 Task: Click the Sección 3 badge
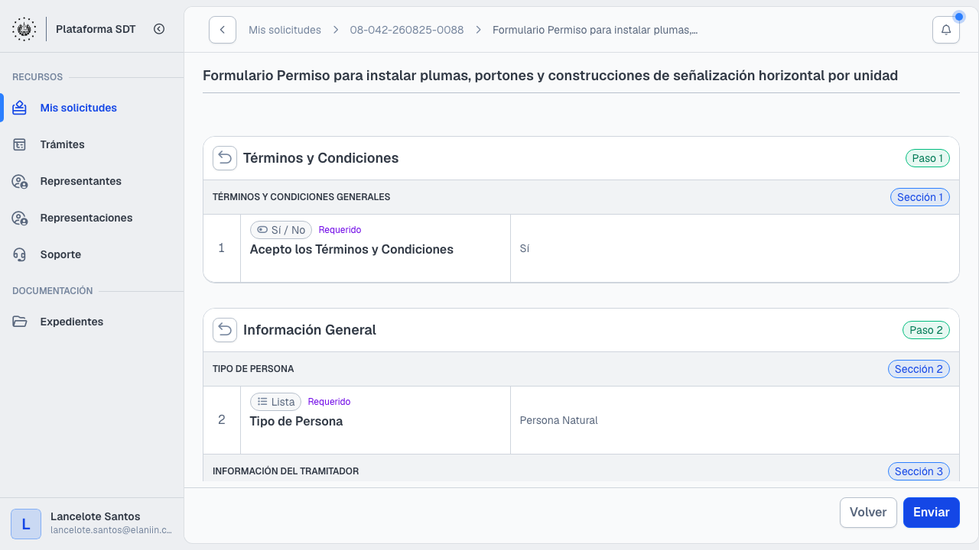(919, 471)
